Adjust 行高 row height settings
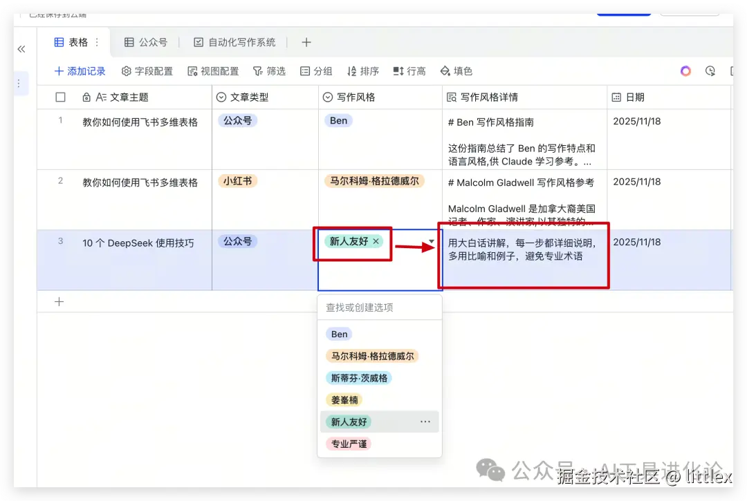This screenshot has height=501, width=747. pos(409,70)
